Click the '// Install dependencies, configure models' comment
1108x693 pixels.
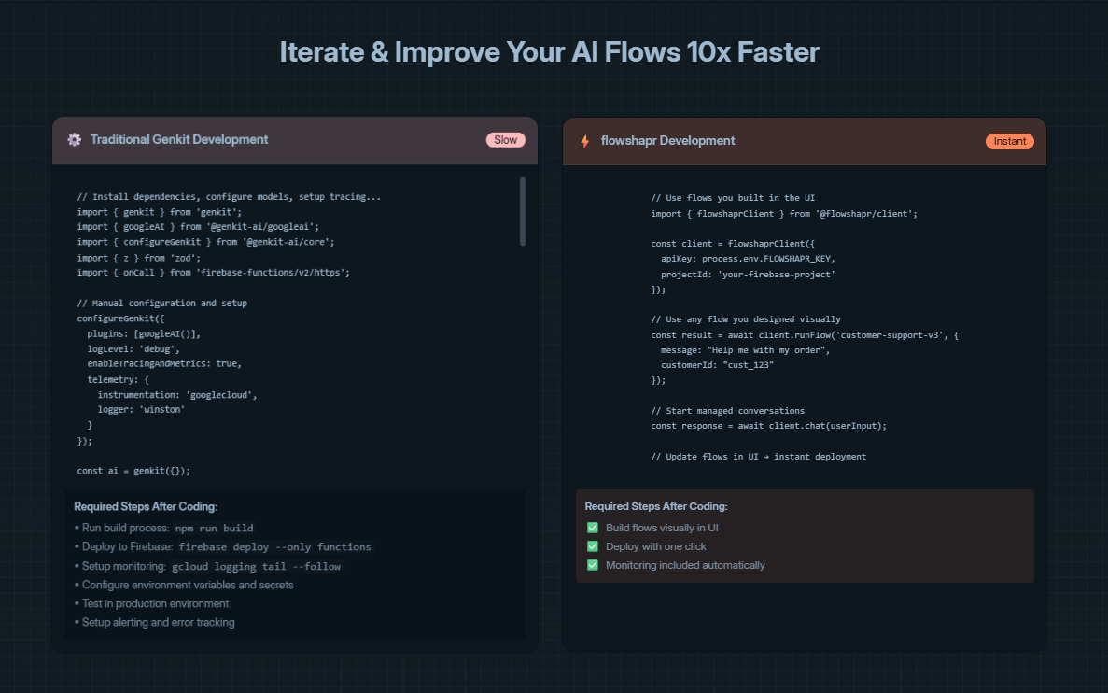229,196
